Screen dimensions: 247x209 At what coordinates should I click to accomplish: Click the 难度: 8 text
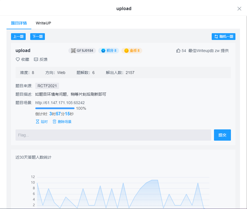[x=27, y=73]
